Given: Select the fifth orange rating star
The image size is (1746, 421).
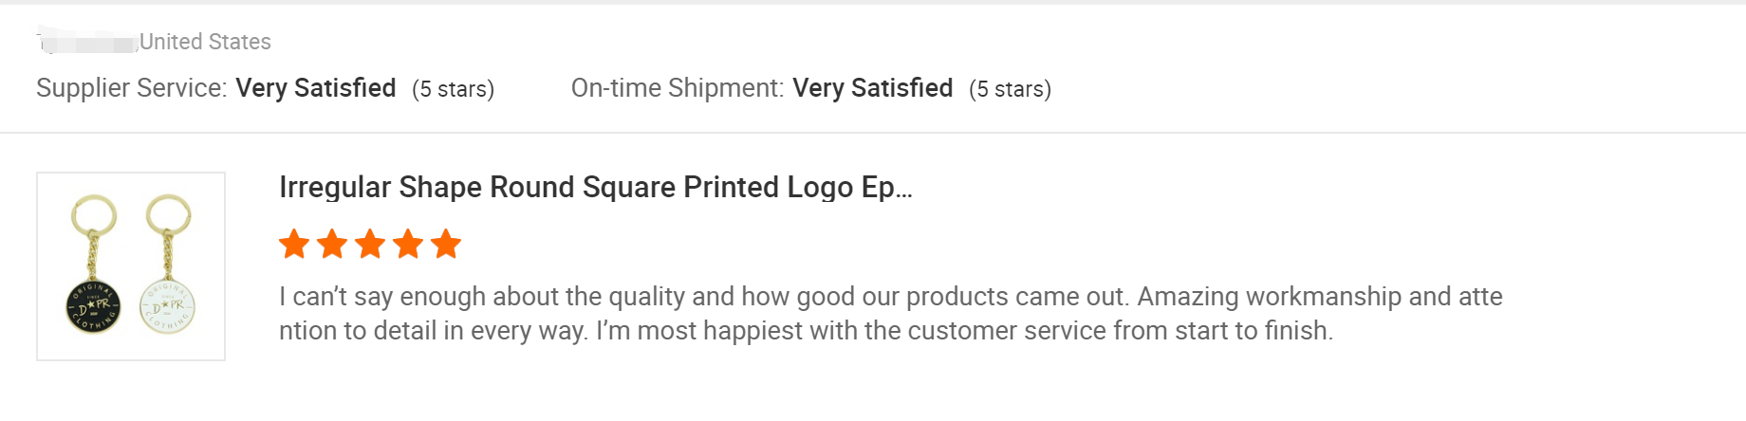Looking at the screenshot, I should point(445,245).
